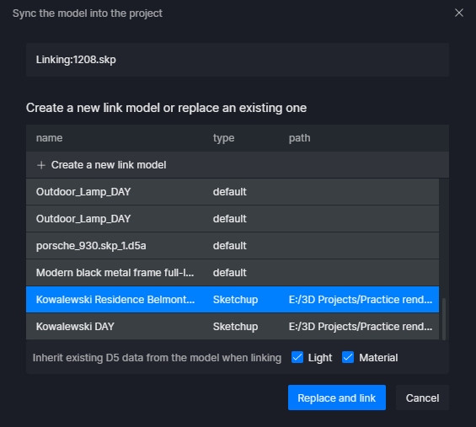
Task: Click the plus icon beside Create a new link model
Action: coord(41,165)
